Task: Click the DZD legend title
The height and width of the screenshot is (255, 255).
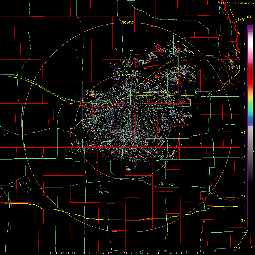Action: tap(249, 17)
